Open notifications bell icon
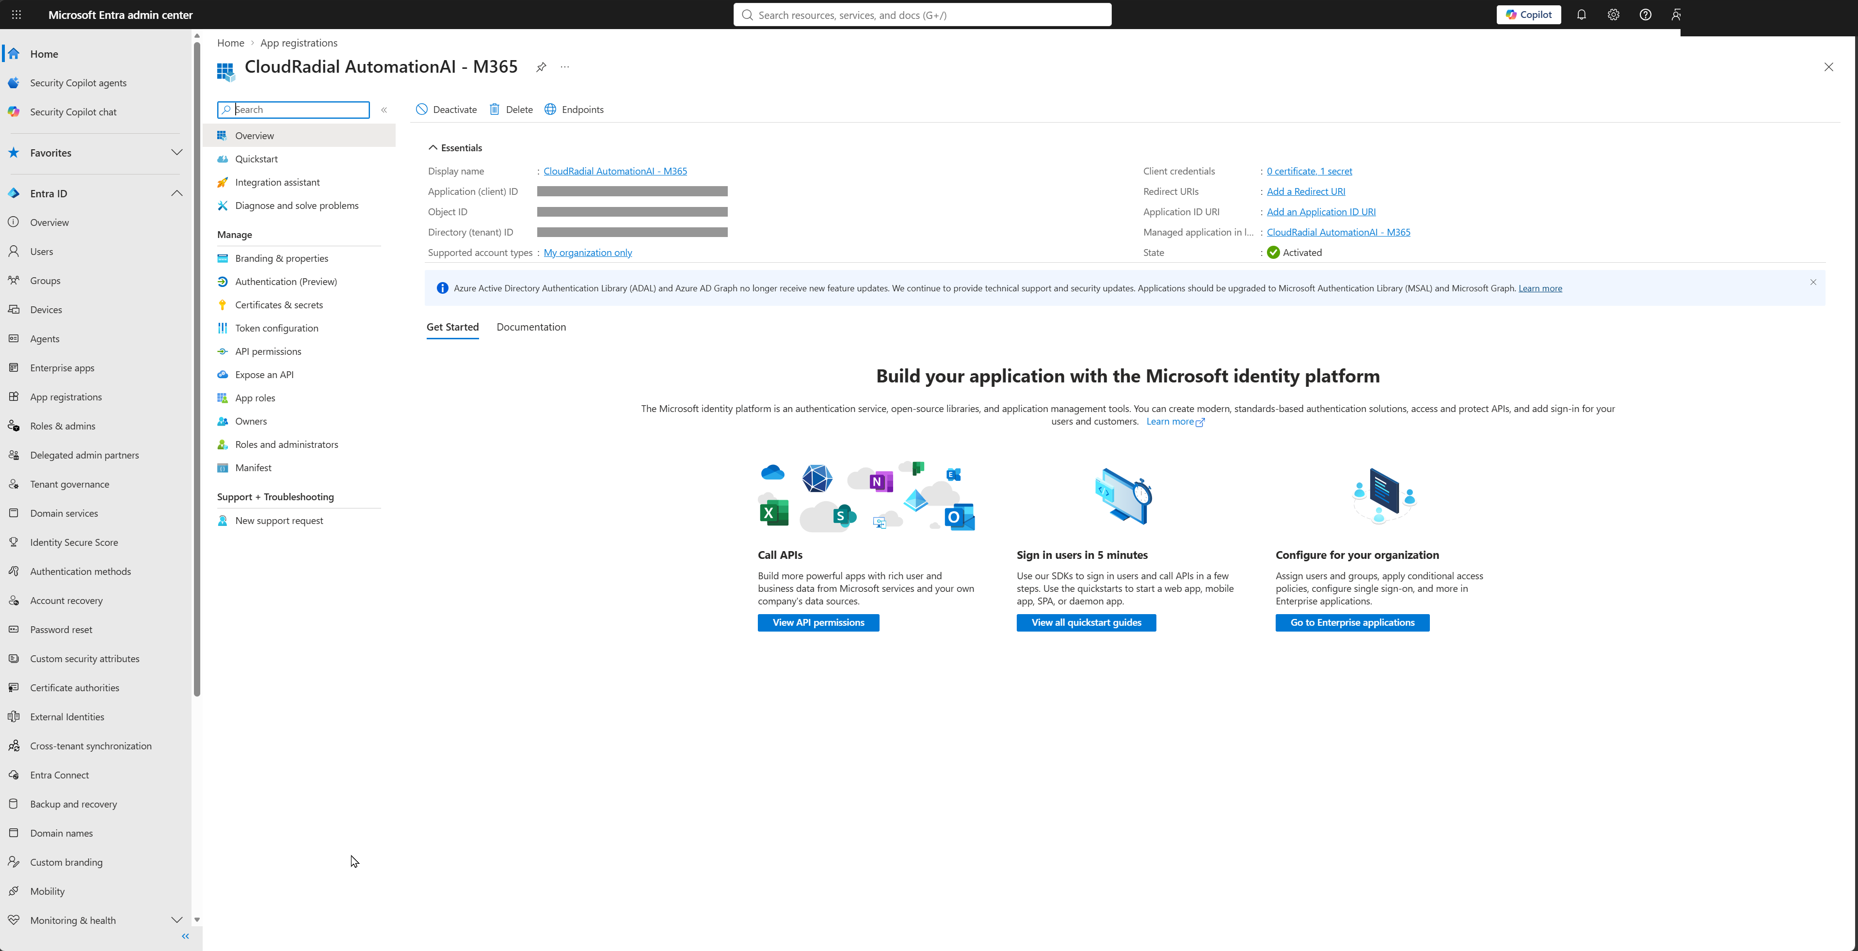Image resolution: width=1858 pixels, height=951 pixels. click(x=1581, y=15)
